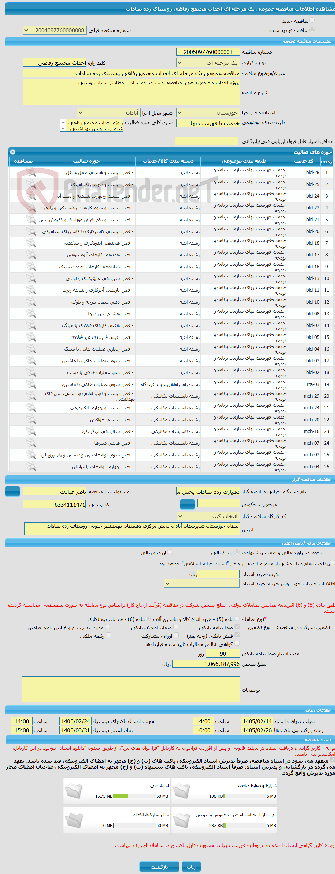Click the بازگشت button
The width and height of the screenshot is (335, 874).
point(159,867)
